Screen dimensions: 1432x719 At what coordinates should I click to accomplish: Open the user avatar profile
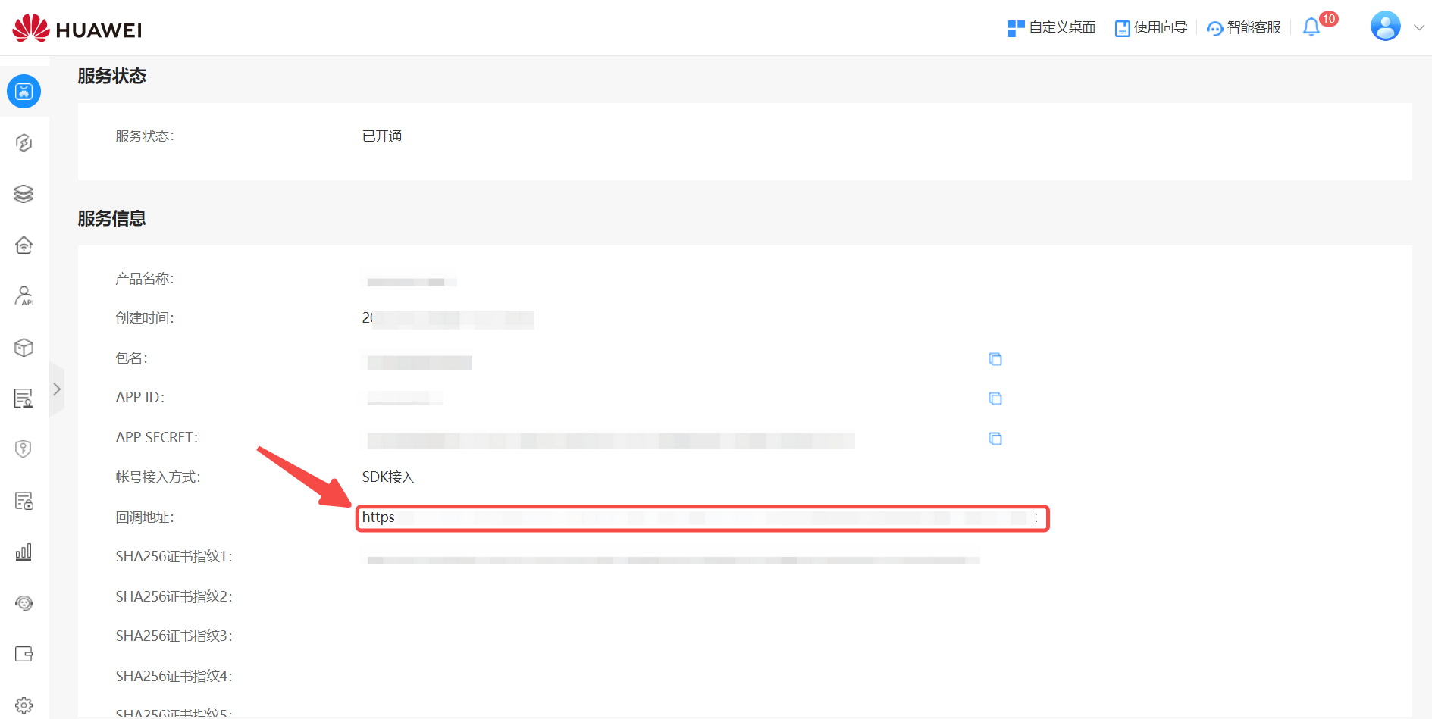pos(1385,27)
